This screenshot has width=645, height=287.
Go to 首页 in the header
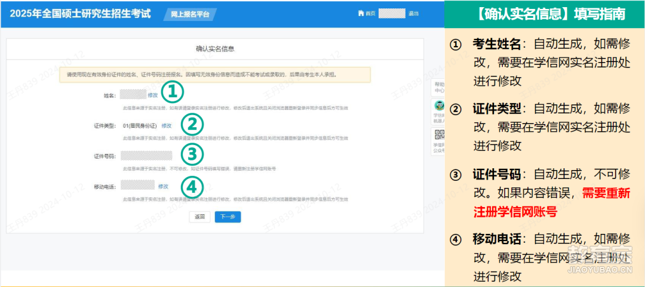click(371, 14)
